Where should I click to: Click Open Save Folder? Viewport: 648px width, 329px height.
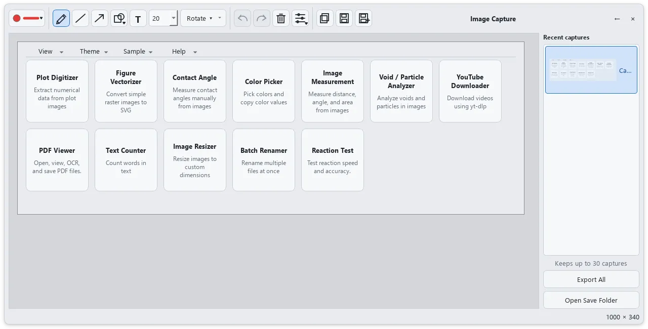591,300
